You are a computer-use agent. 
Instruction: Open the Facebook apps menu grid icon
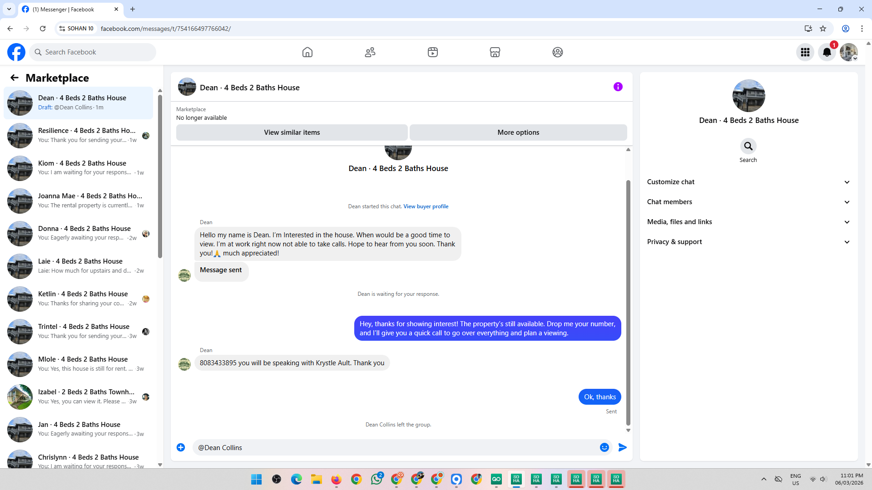805,52
